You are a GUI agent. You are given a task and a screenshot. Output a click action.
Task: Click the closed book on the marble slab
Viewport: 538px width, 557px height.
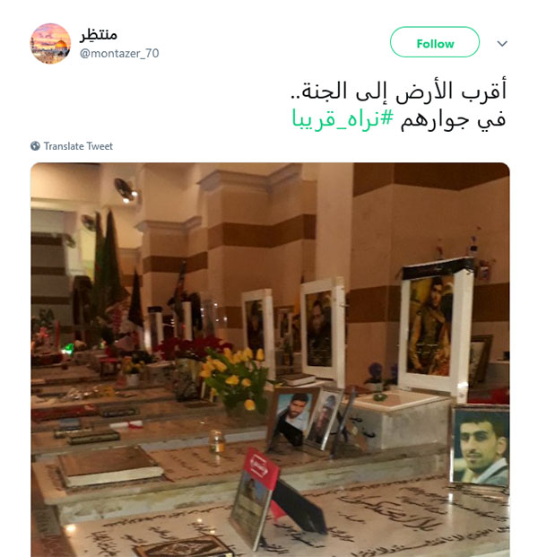pos(111,466)
